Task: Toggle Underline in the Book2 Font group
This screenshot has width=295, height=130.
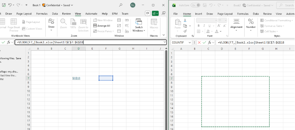Action: [x=209, y=26]
